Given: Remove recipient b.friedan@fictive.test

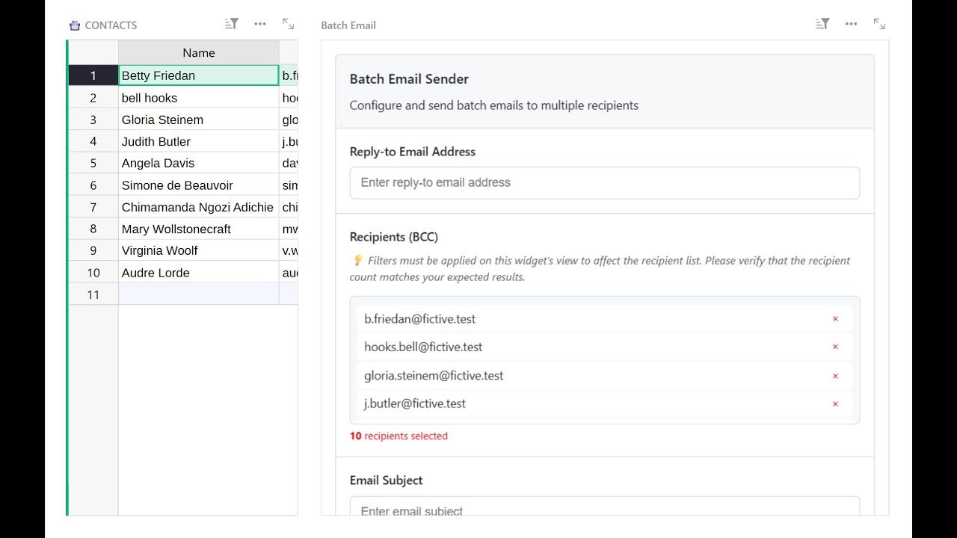Looking at the screenshot, I should click(x=835, y=319).
